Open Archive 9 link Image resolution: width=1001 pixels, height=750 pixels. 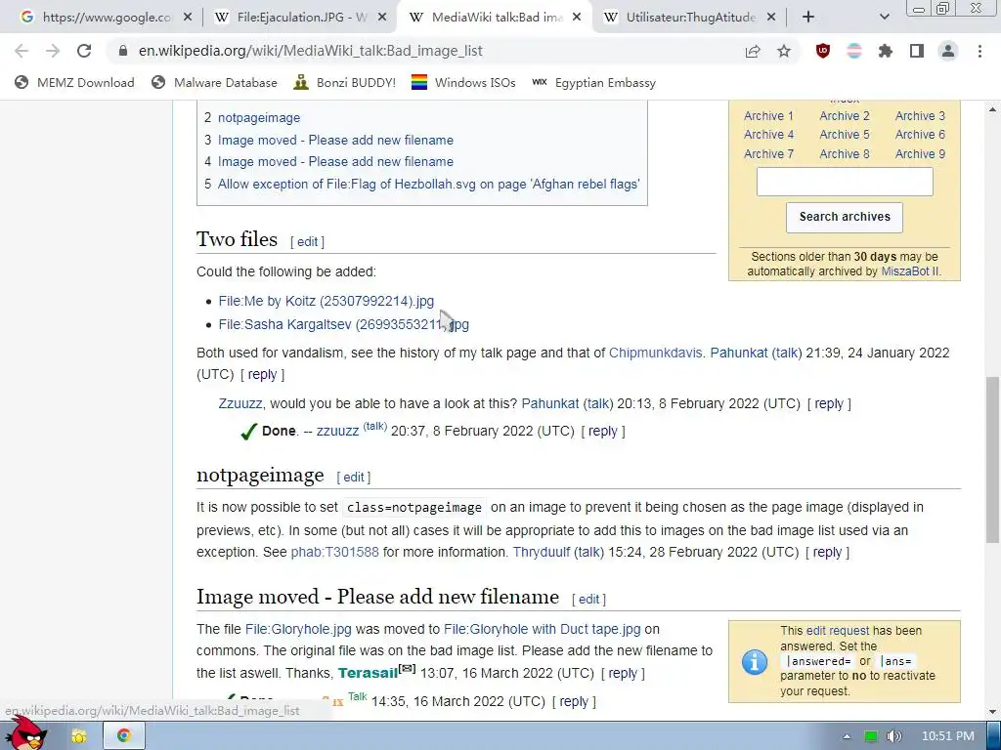pyautogui.click(x=920, y=153)
